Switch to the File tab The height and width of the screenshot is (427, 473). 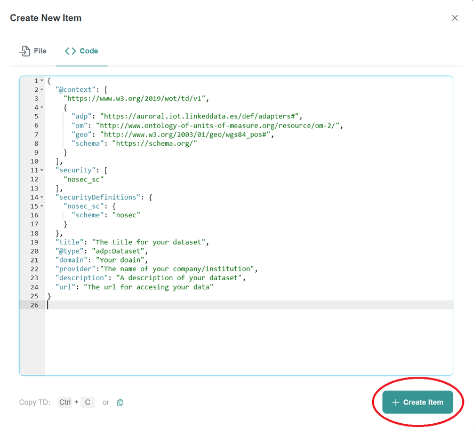point(33,51)
